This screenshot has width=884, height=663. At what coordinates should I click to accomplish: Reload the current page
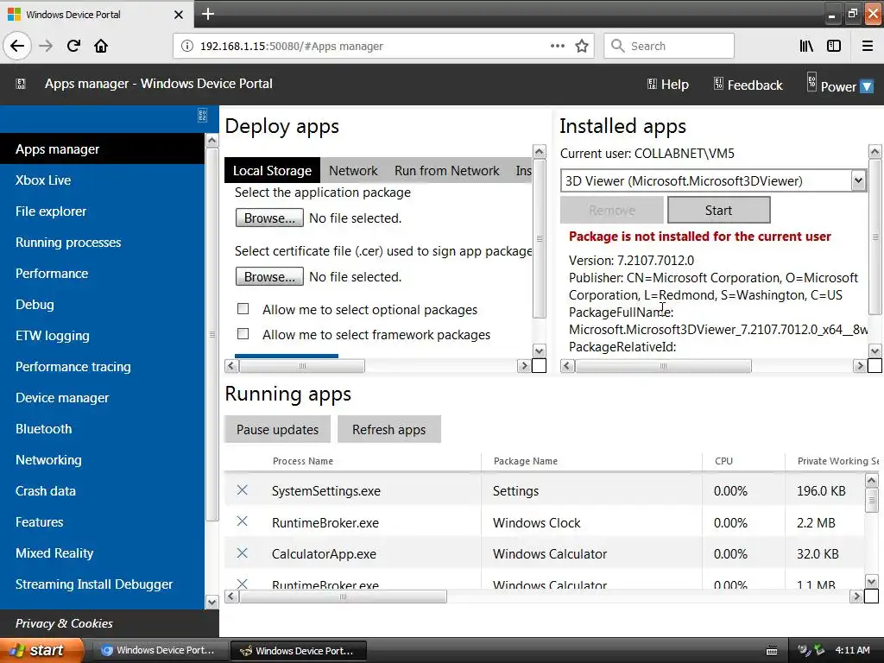[74, 46]
